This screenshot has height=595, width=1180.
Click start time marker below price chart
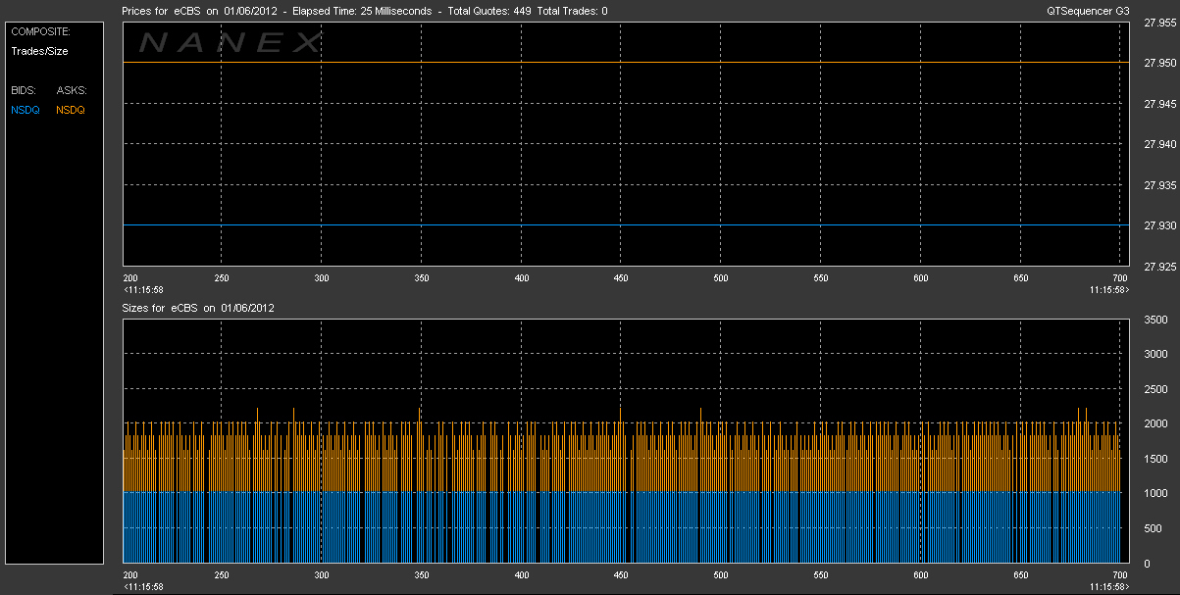click(x=142, y=289)
